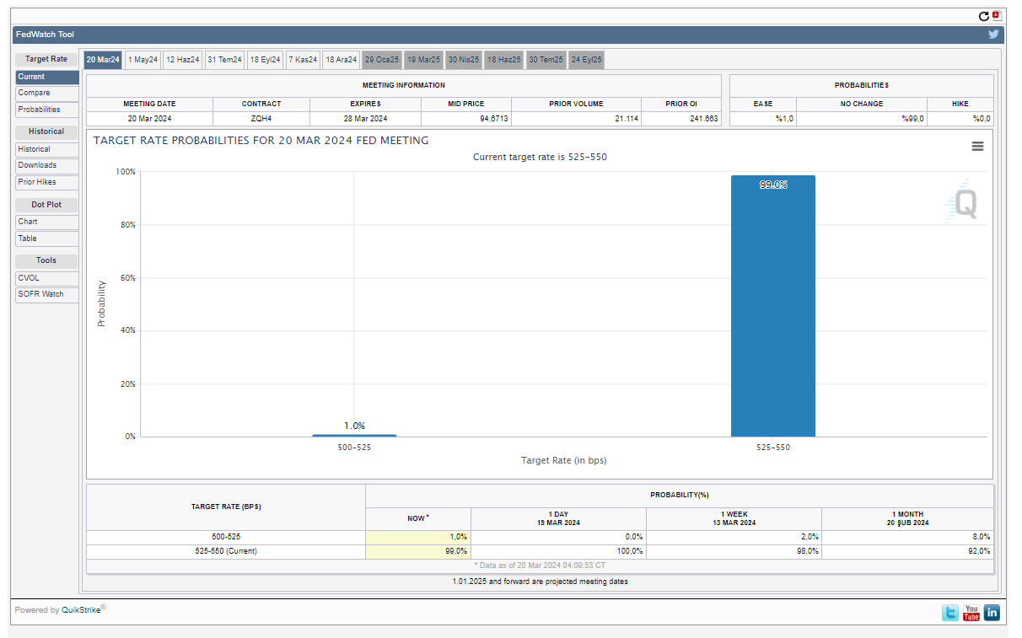This screenshot has height=638, width=1022.
Task: Click the LinkedIn icon in footer
Action: tap(992, 613)
